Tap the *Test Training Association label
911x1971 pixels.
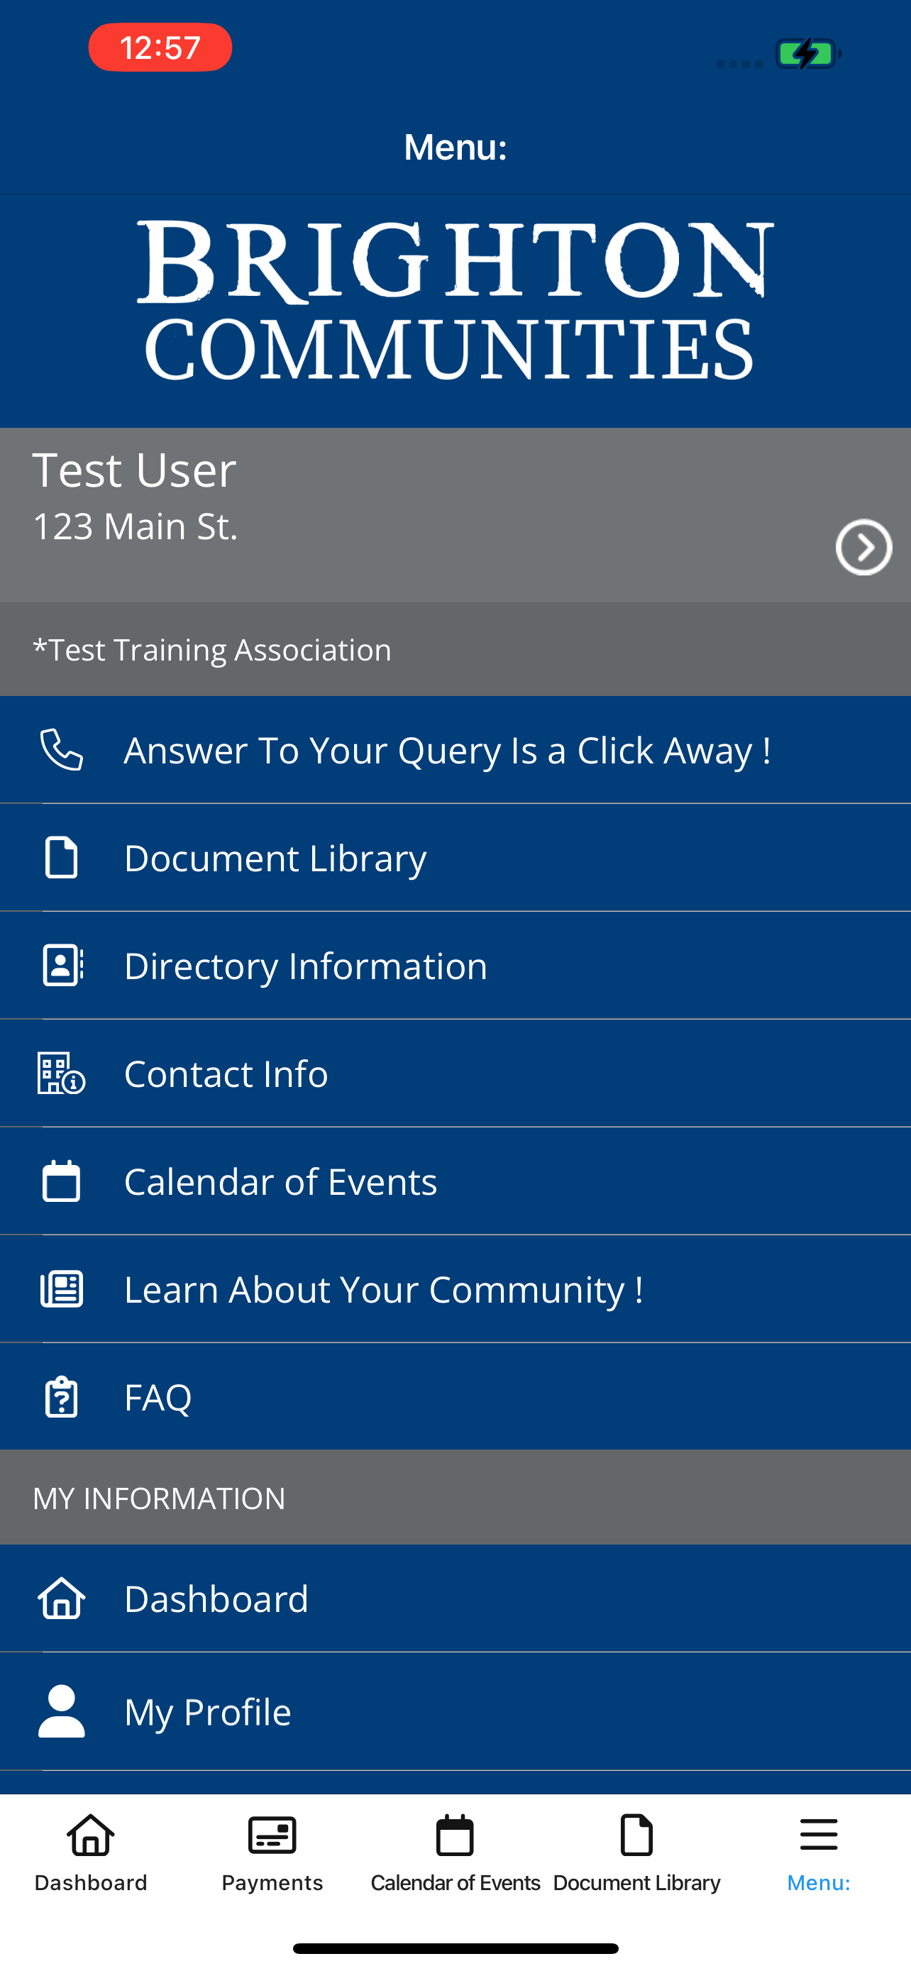click(x=212, y=650)
